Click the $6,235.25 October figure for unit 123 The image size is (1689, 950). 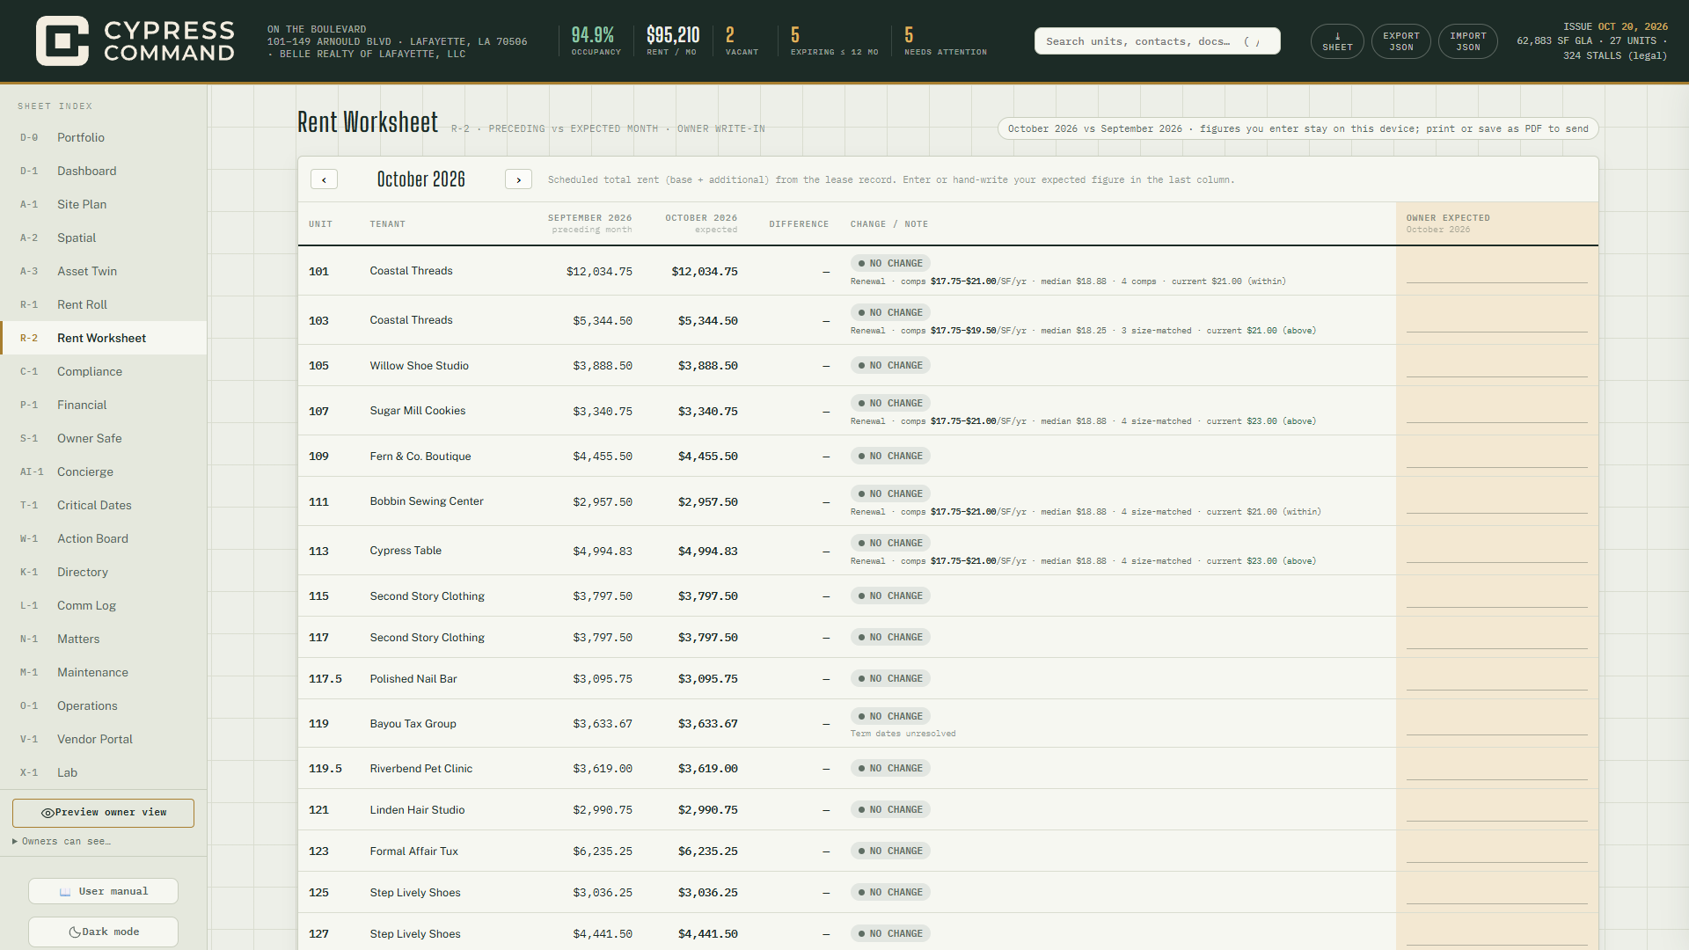click(707, 851)
